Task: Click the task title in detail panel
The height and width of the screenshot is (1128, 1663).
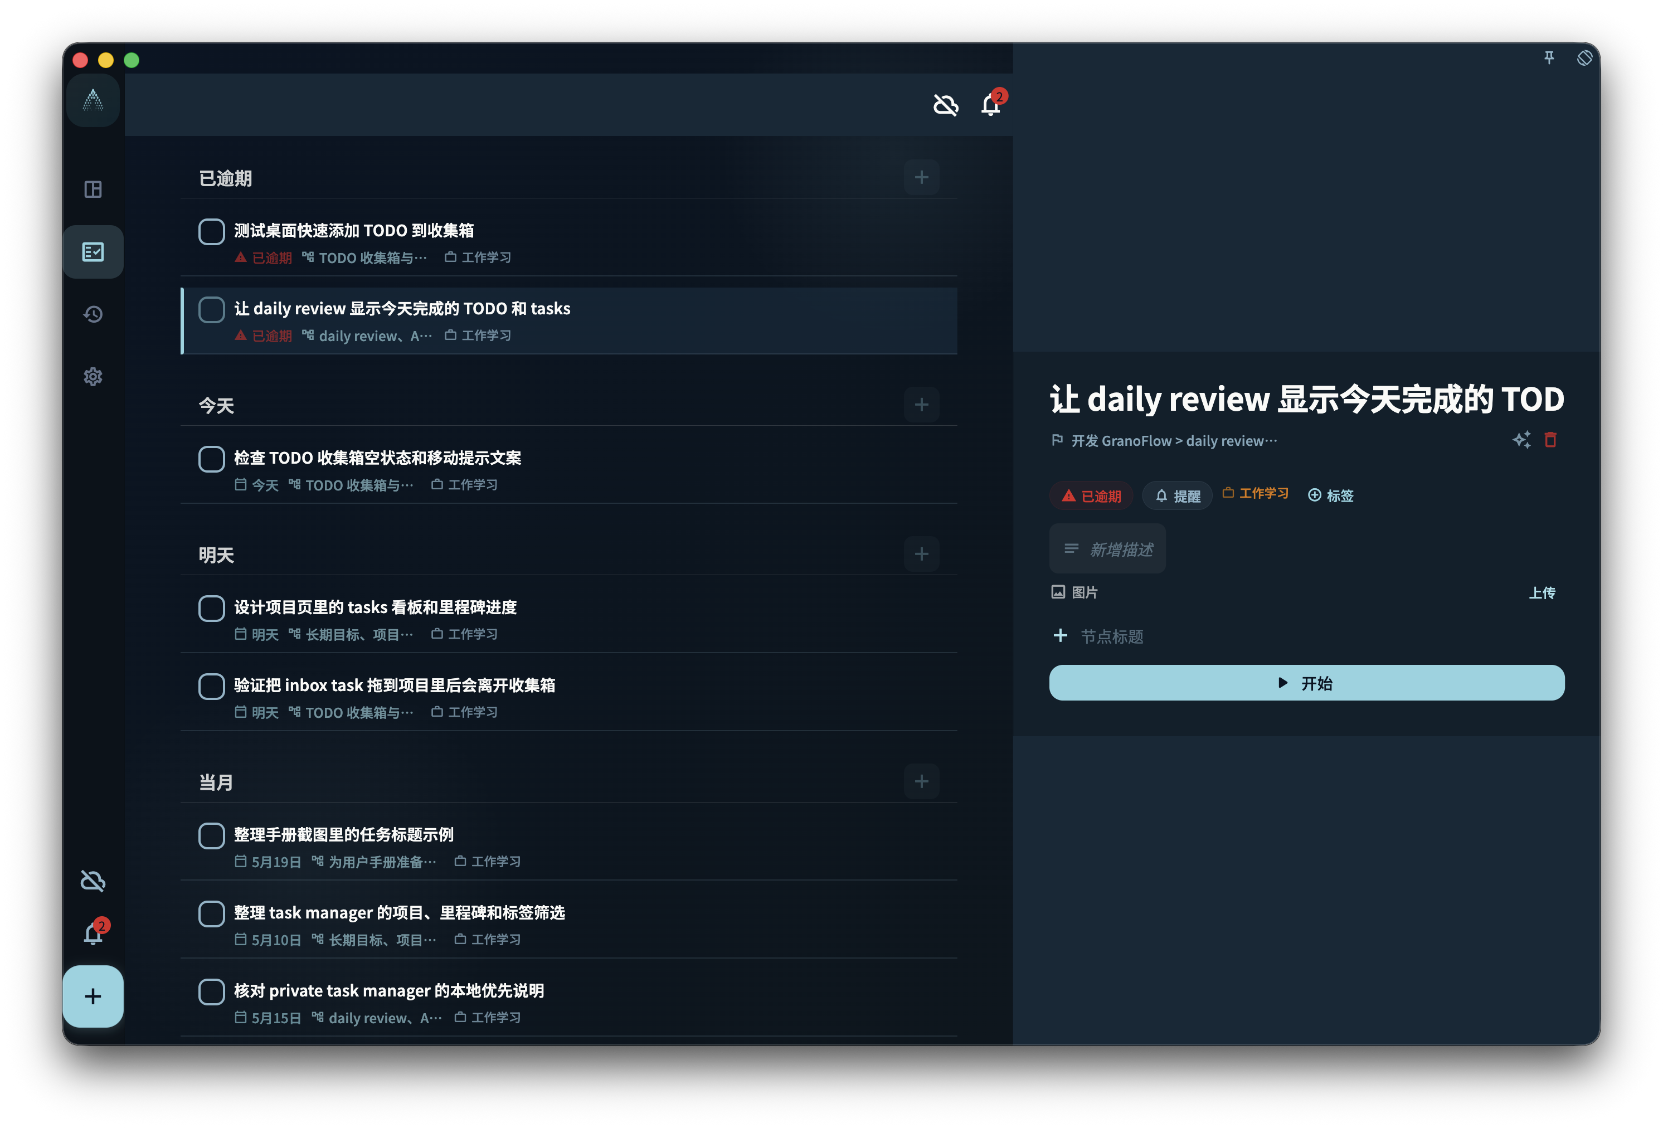Action: pos(1307,398)
